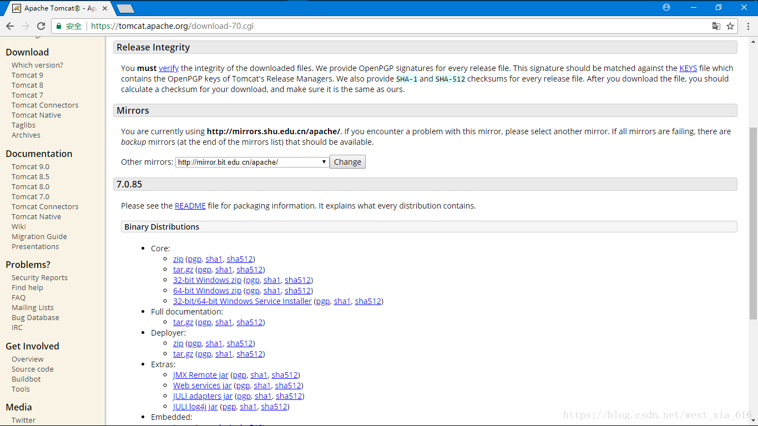The height and width of the screenshot is (426, 758).
Task: Open Archives sidebar link
Action: [26, 135]
